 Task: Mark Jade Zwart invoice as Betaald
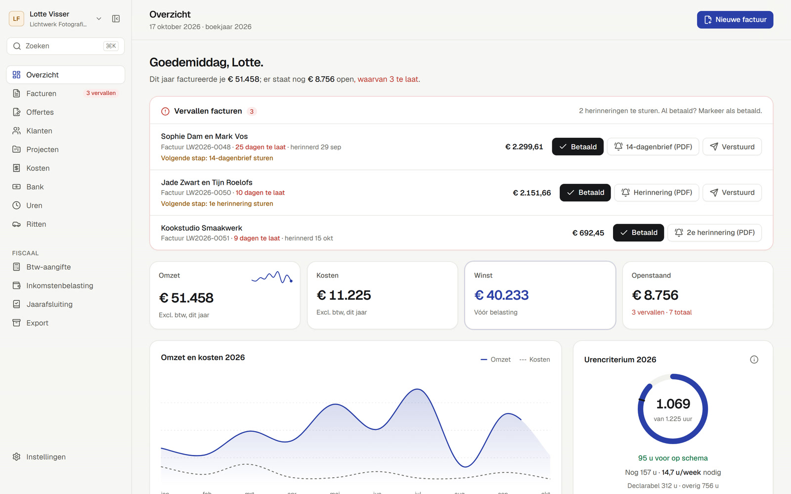click(x=585, y=193)
